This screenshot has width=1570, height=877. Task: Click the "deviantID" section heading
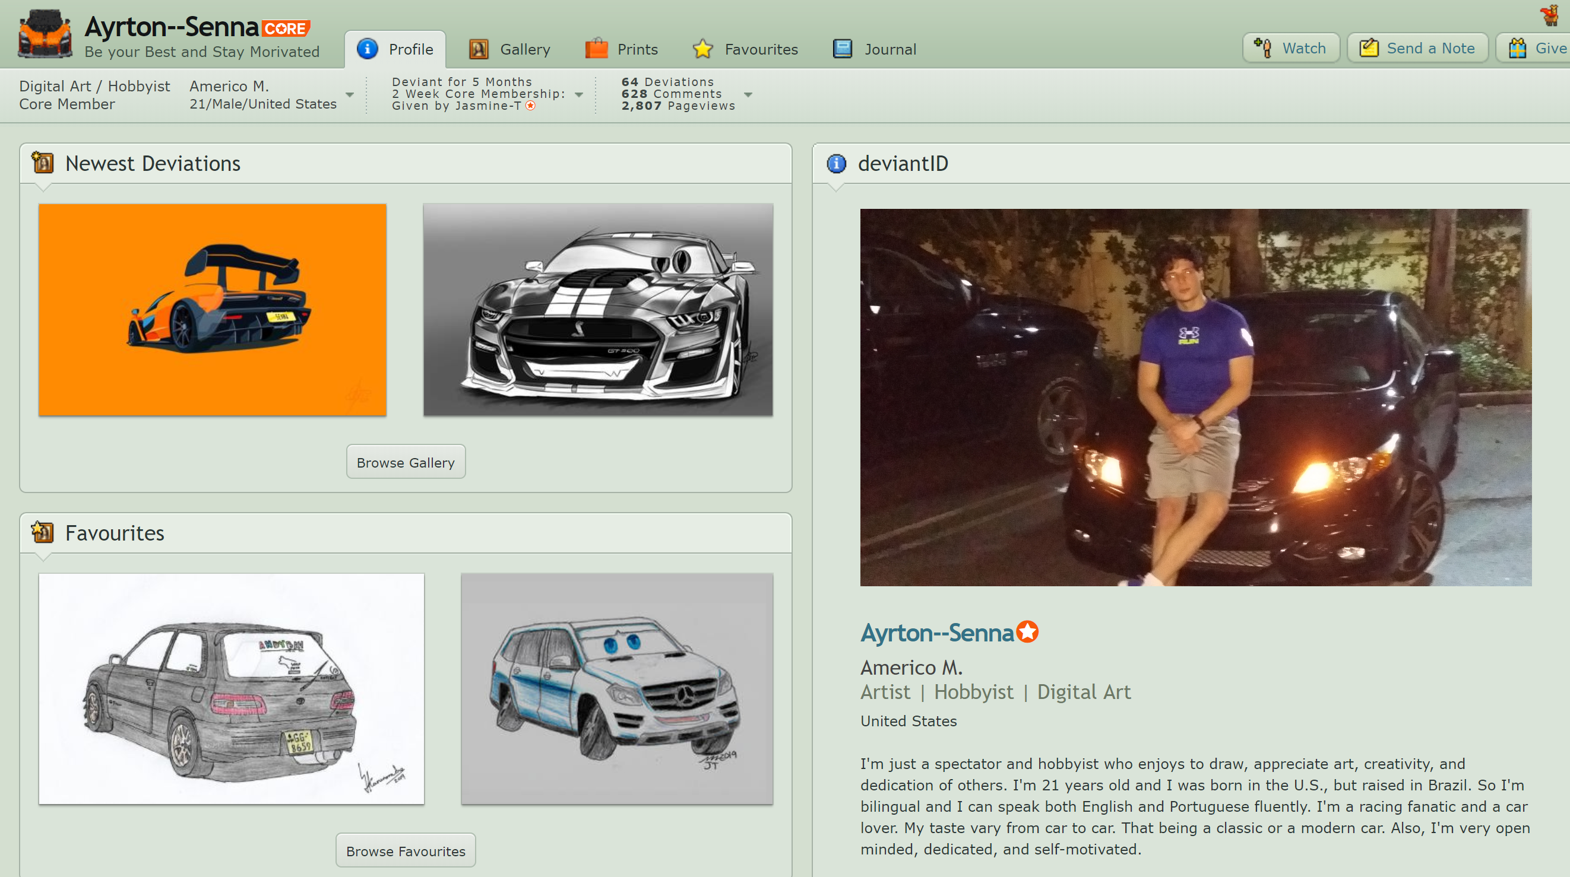[x=903, y=163]
